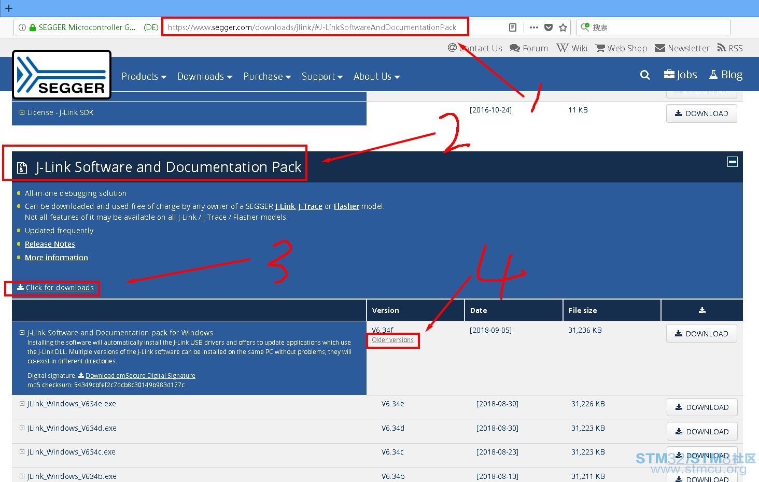Image resolution: width=759 pixels, height=482 pixels.
Task: Open the More information link
Action: tap(57, 258)
